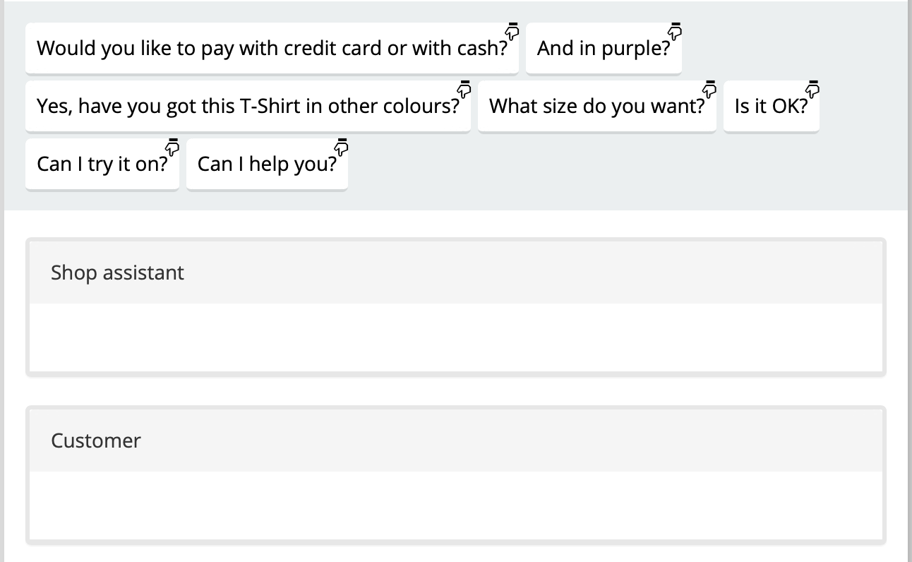Click hand icon on 'Can I help you?' card

[342, 147]
